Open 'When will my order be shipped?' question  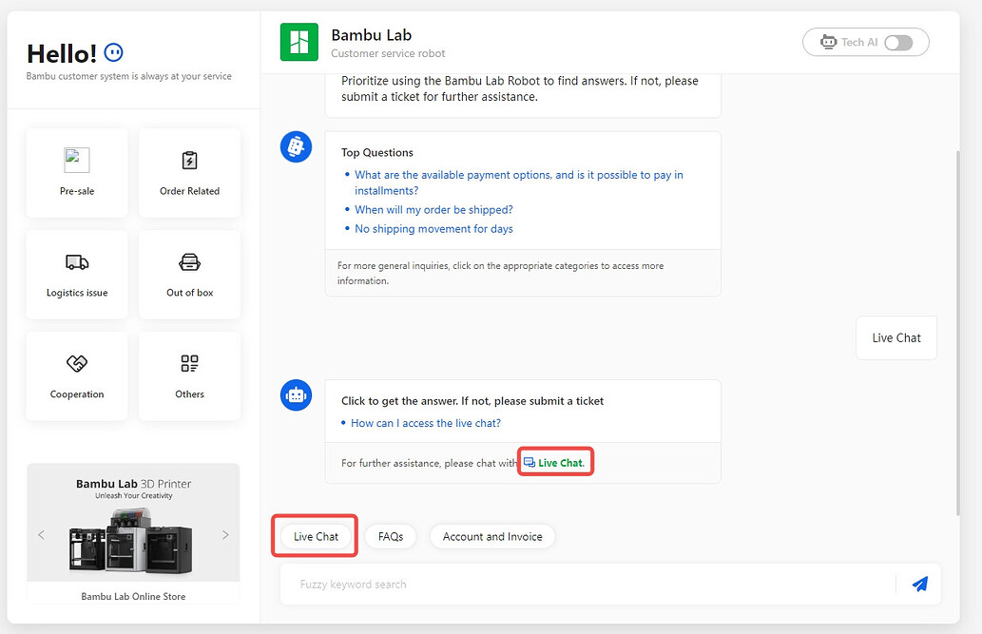coord(433,210)
